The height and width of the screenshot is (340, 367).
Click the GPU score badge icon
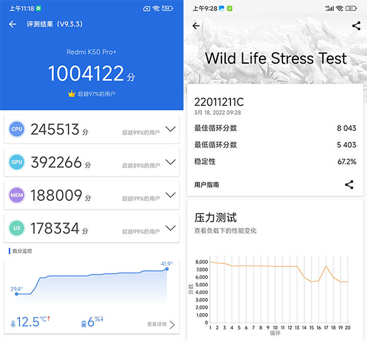click(x=17, y=162)
